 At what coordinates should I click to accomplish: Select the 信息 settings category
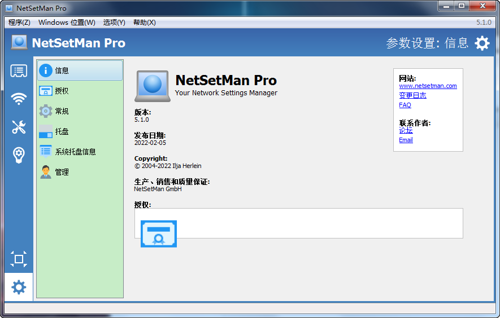coord(80,70)
